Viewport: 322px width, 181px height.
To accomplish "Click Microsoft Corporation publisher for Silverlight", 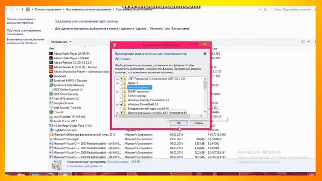I will (x=138, y=139).
